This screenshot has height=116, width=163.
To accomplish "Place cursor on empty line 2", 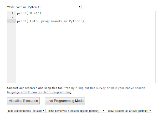I will click(x=51, y=17).
